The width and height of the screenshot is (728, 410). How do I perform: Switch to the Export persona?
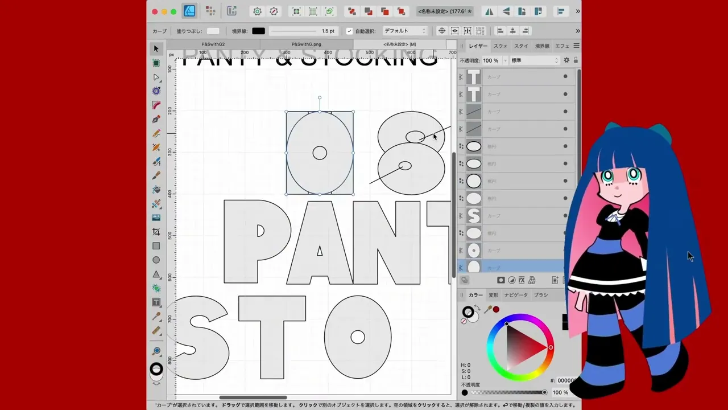tap(231, 11)
